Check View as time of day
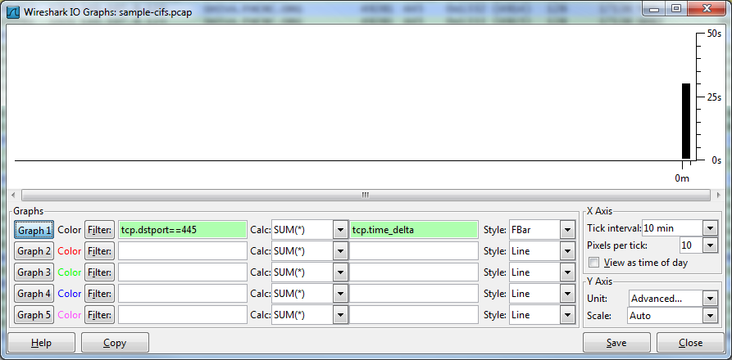This screenshot has height=360, width=732. [x=595, y=263]
